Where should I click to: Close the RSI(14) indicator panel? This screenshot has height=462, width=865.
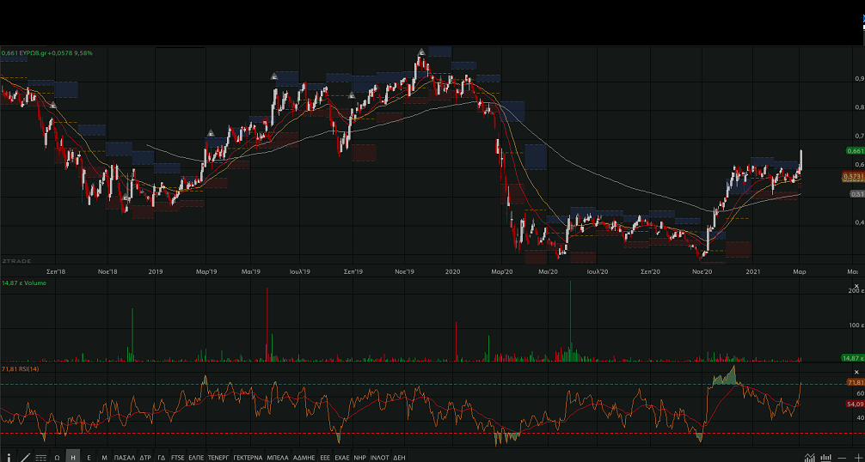pyautogui.click(x=856, y=372)
